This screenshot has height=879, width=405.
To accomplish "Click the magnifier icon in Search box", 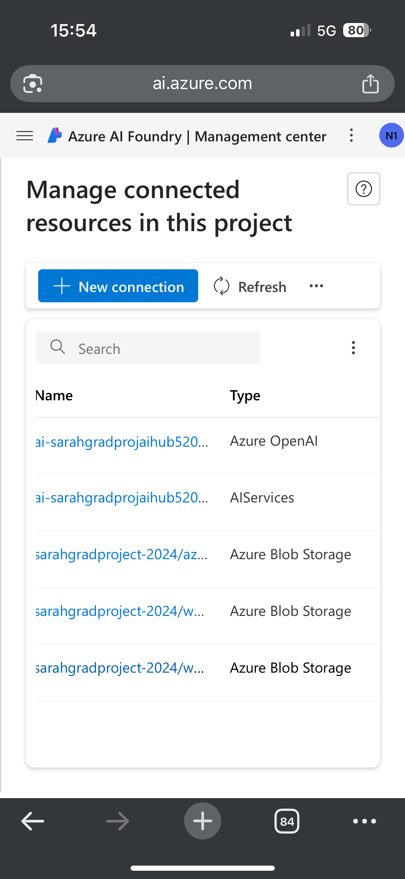I will pos(57,347).
